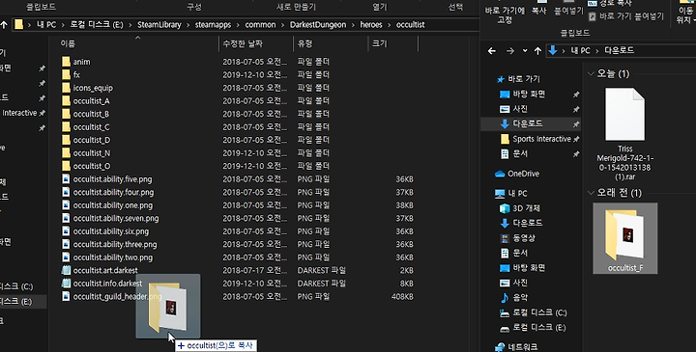Viewport: 696px width, 352px height.
Task: Click the Back arrow in Downloads window
Action: (492, 51)
